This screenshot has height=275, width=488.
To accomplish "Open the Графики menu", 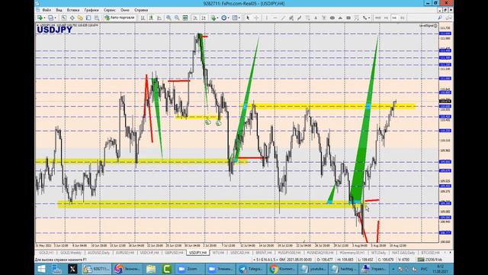I will (91, 10).
